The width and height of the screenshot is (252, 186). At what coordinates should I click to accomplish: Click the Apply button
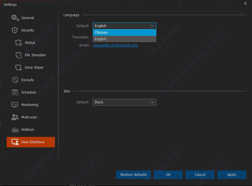click(x=232, y=175)
